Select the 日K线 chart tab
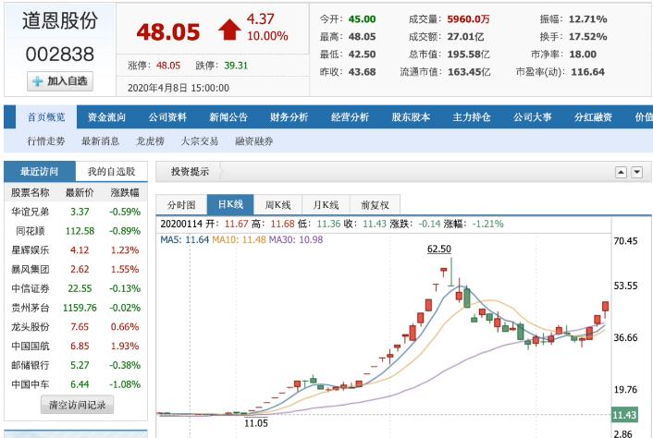 pyautogui.click(x=230, y=204)
